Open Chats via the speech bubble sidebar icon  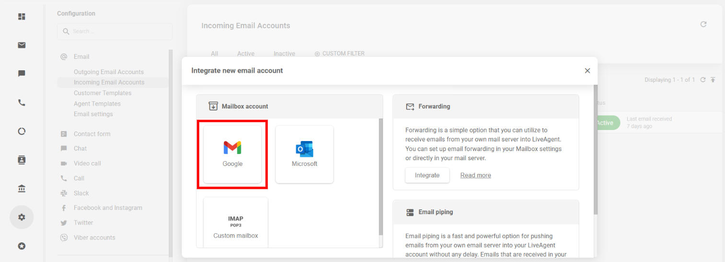[22, 74]
